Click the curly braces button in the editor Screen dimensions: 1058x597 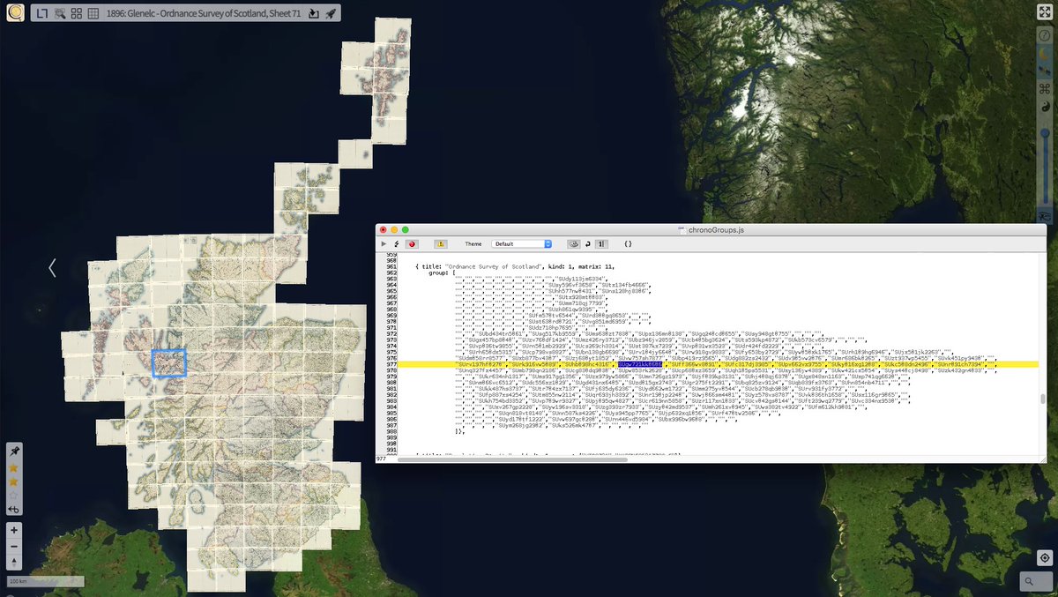point(628,243)
